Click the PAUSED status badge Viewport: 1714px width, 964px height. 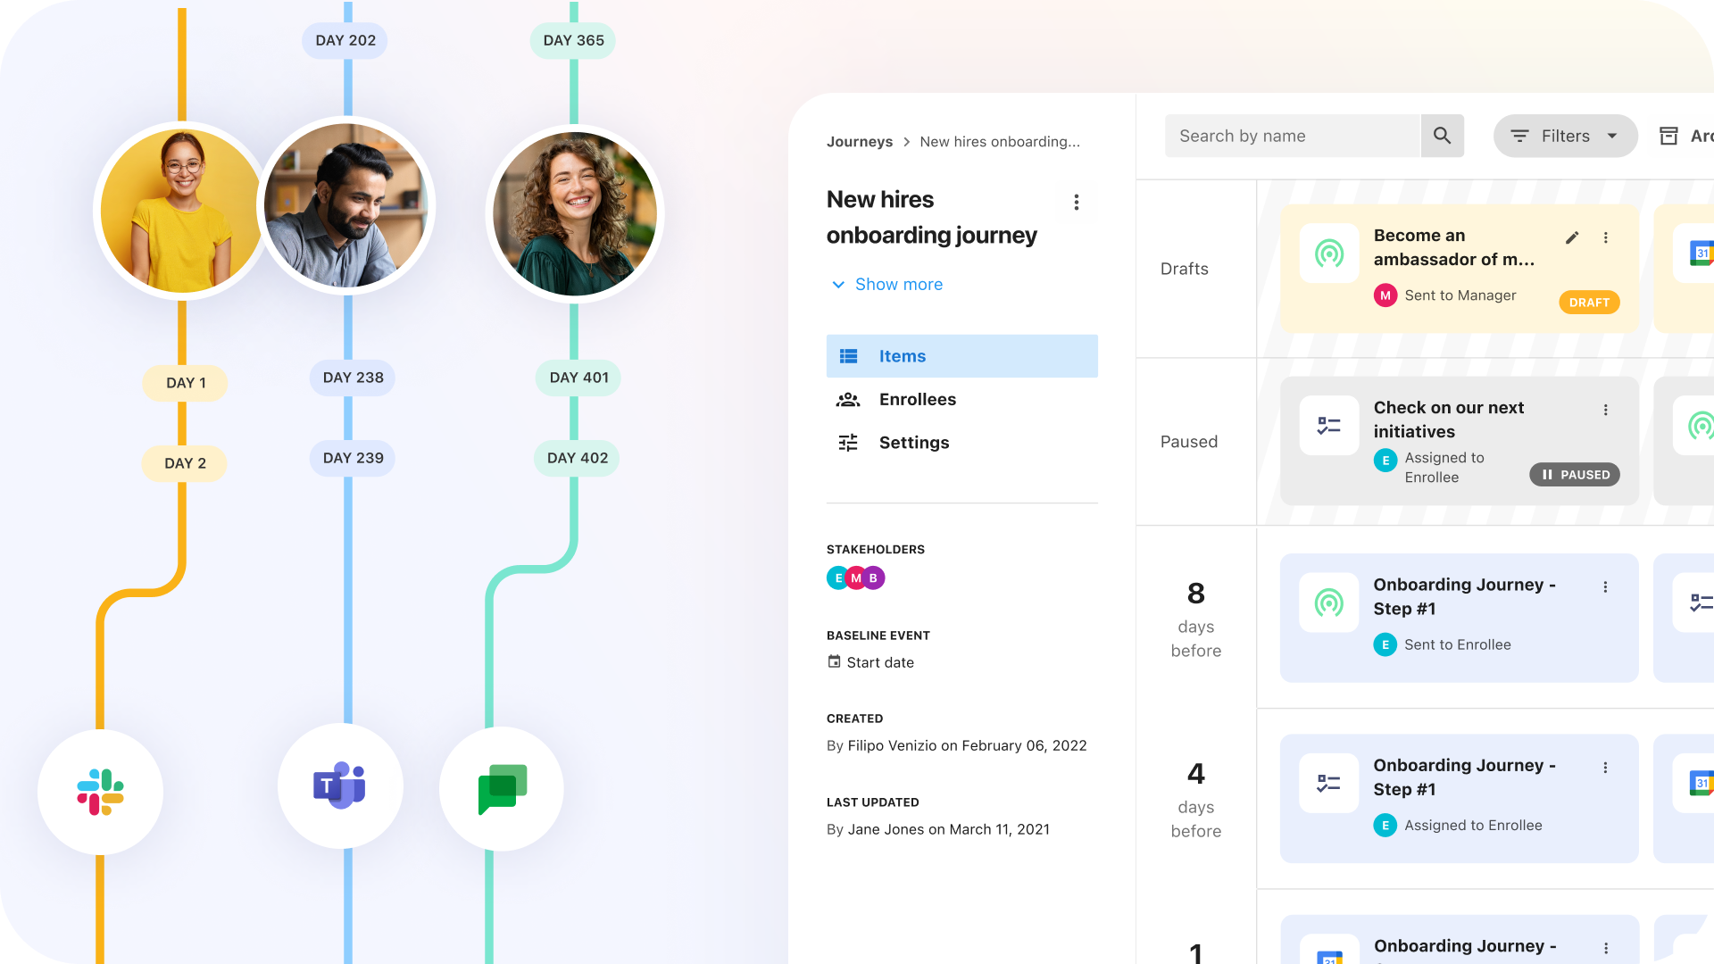click(1575, 475)
